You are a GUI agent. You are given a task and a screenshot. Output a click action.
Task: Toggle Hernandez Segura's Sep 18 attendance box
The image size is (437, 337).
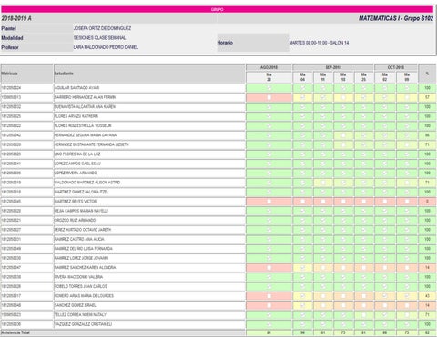(x=343, y=135)
